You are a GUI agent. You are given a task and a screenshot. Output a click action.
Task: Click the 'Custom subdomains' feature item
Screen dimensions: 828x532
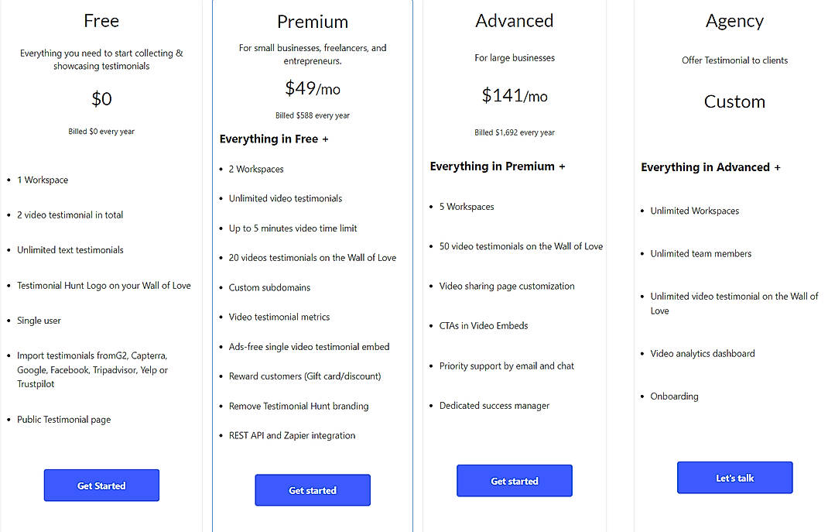pos(268,287)
